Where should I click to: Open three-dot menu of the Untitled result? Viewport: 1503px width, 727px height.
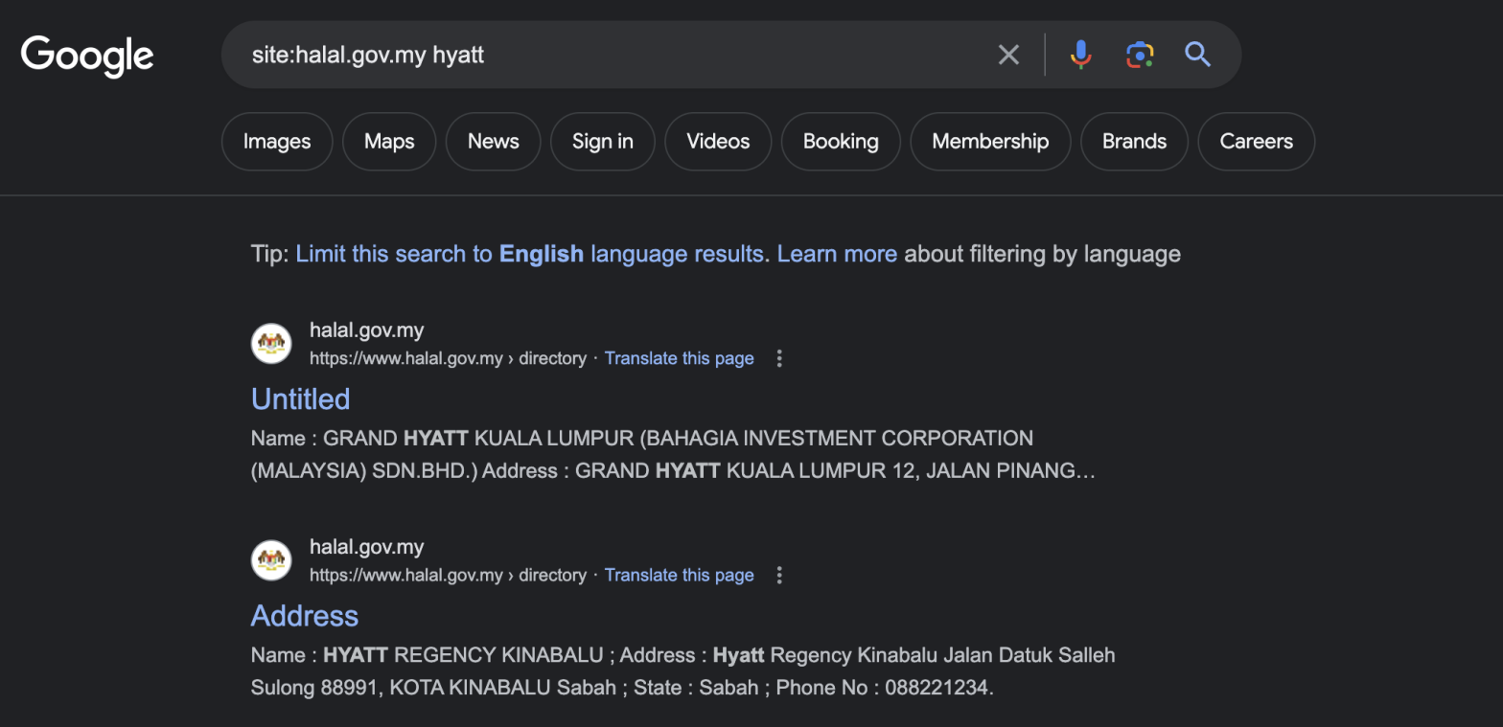(x=779, y=358)
